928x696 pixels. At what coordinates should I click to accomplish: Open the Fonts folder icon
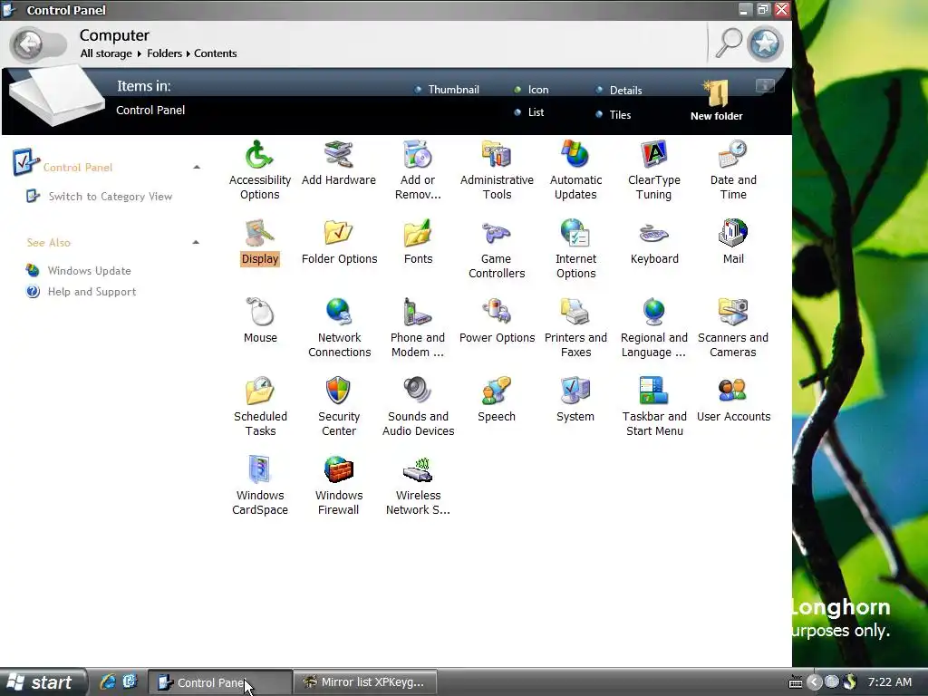pyautogui.click(x=418, y=234)
